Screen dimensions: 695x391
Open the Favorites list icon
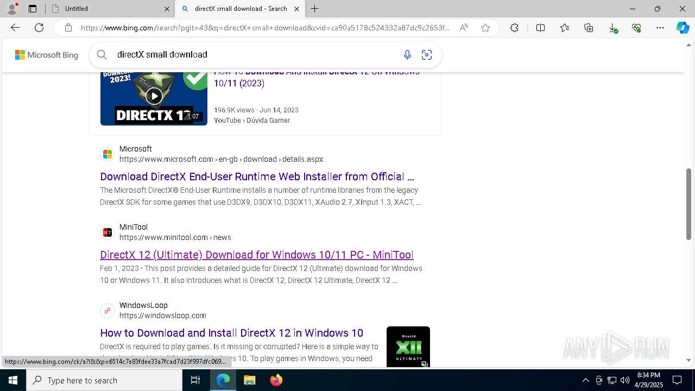565,28
